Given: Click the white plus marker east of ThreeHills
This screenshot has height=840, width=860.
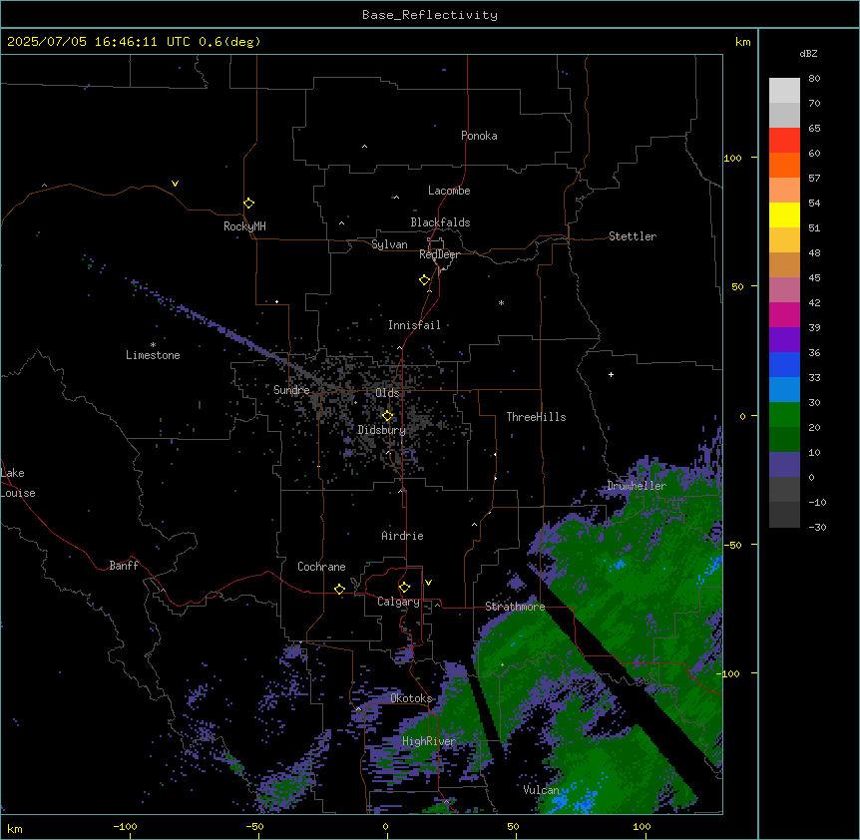Looking at the screenshot, I should 611,374.
